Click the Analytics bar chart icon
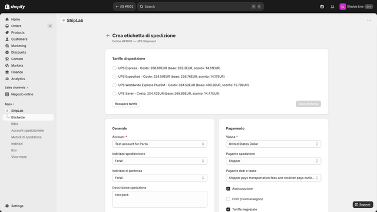The image size is (377, 212). pos(7,79)
